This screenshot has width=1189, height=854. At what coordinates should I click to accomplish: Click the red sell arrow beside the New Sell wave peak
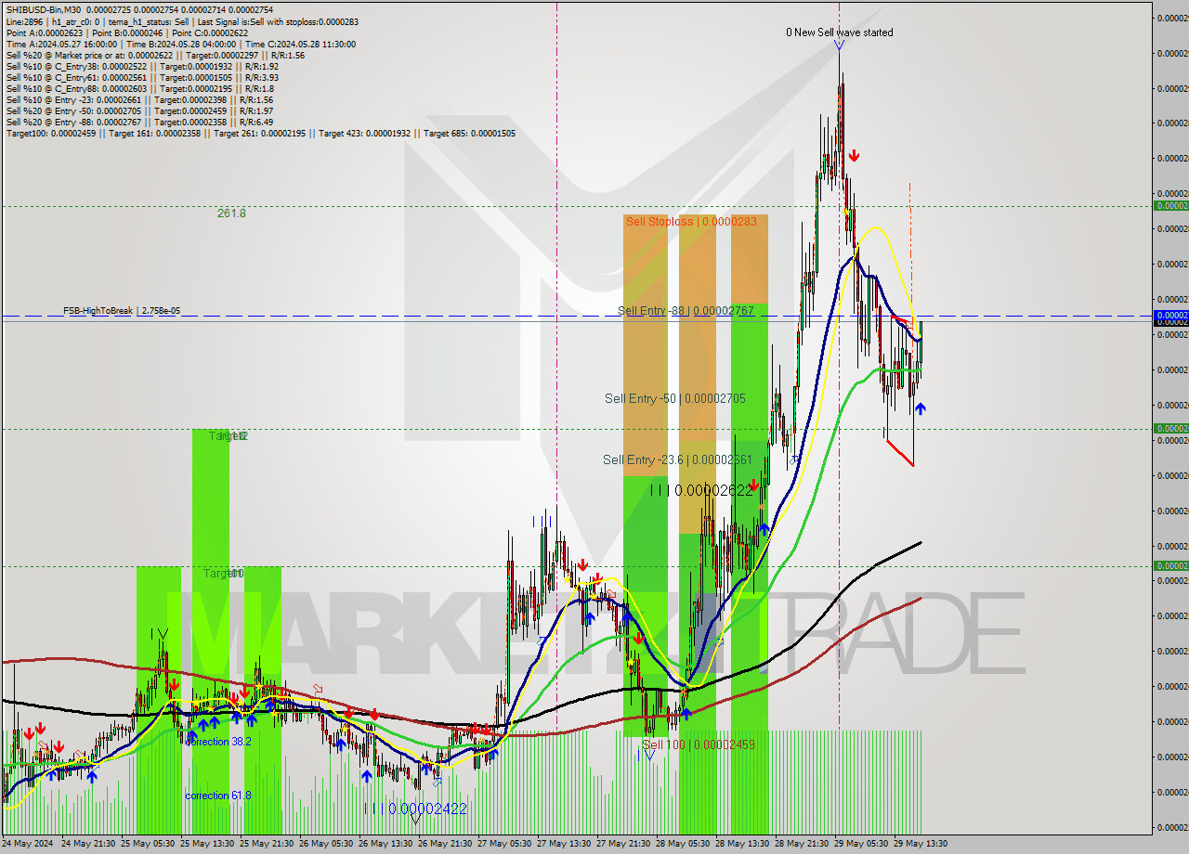tap(853, 155)
